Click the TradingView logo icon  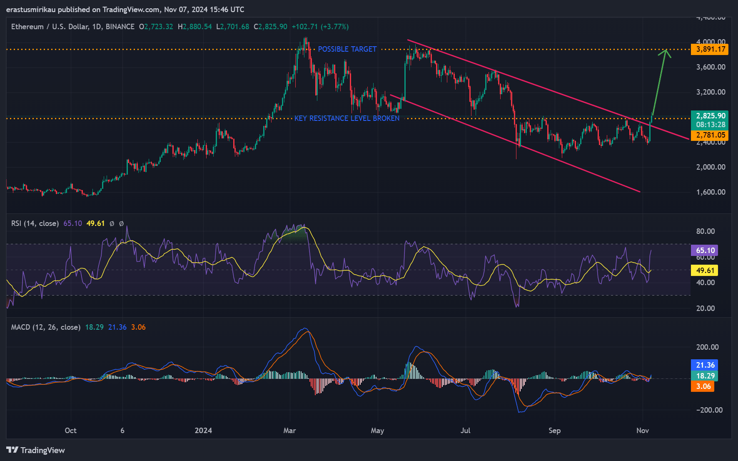click(x=12, y=450)
